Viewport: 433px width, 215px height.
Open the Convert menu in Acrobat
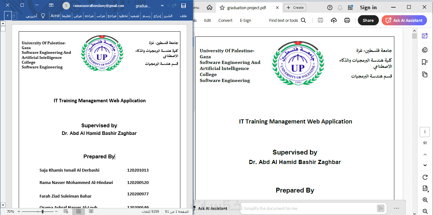click(x=225, y=20)
